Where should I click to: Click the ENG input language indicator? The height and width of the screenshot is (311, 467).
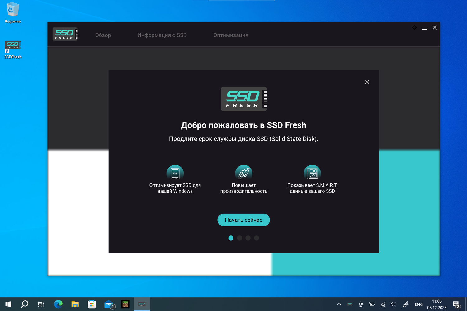(x=419, y=304)
